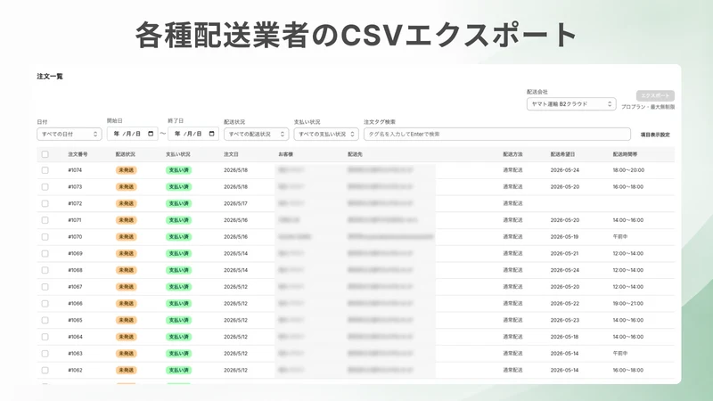Click 支払い済 badge in order #1072 row

(x=179, y=203)
